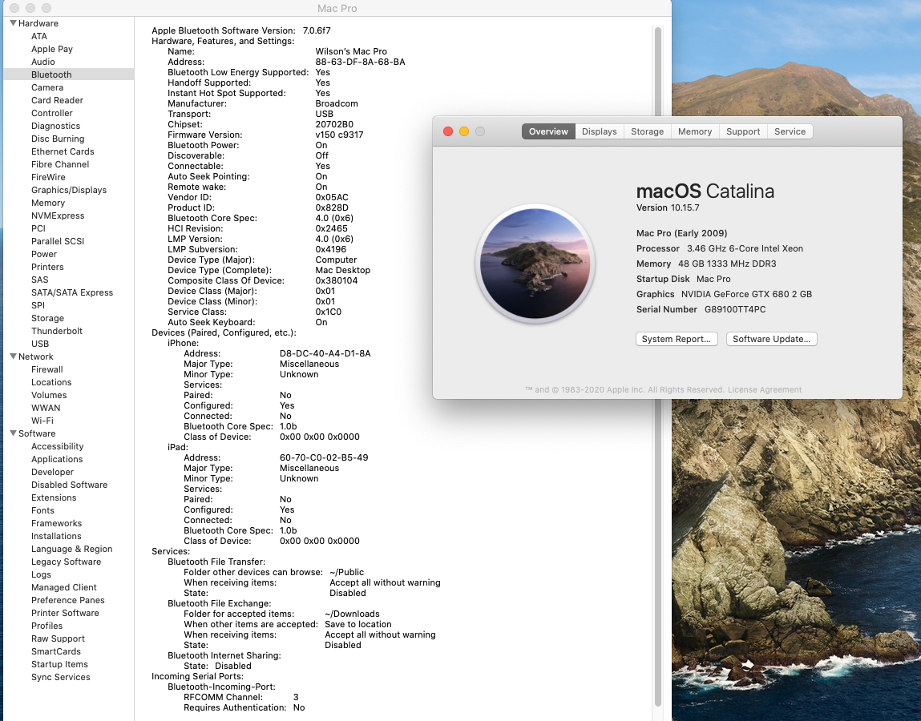Click the Mac Pro window title
This screenshot has width=921, height=721.
pyautogui.click(x=337, y=8)
